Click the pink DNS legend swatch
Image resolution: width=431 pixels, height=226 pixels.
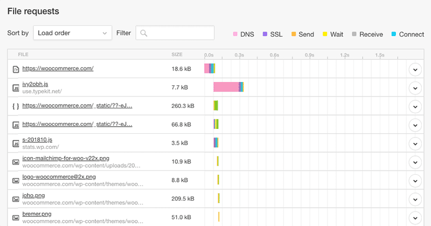coord(235,35)
